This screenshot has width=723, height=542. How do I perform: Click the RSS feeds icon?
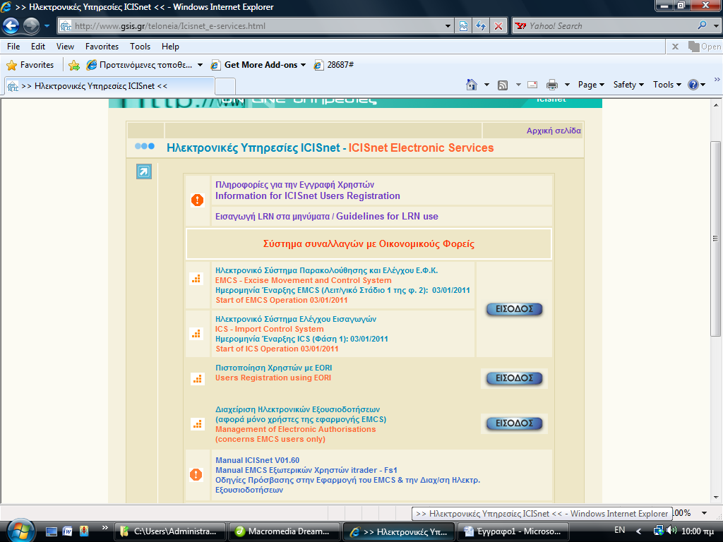pyautogui.click(x=503, y=85)
